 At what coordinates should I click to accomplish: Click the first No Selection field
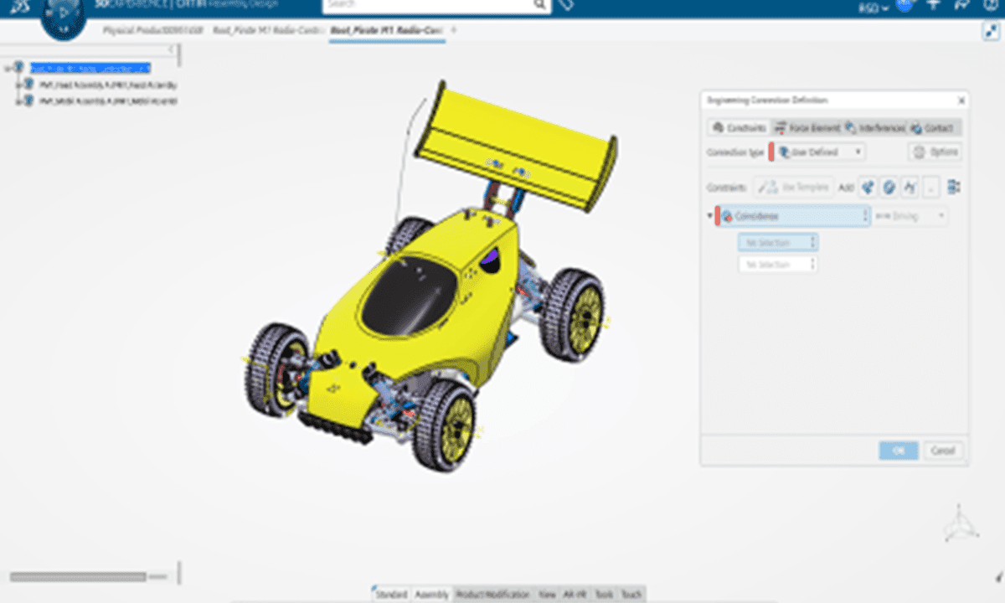[777, 242]
